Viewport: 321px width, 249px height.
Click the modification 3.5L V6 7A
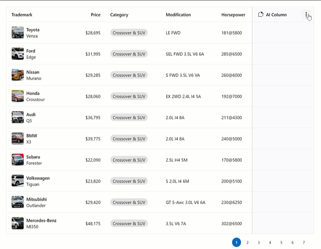pyautogui.click(x=176, y=223)
